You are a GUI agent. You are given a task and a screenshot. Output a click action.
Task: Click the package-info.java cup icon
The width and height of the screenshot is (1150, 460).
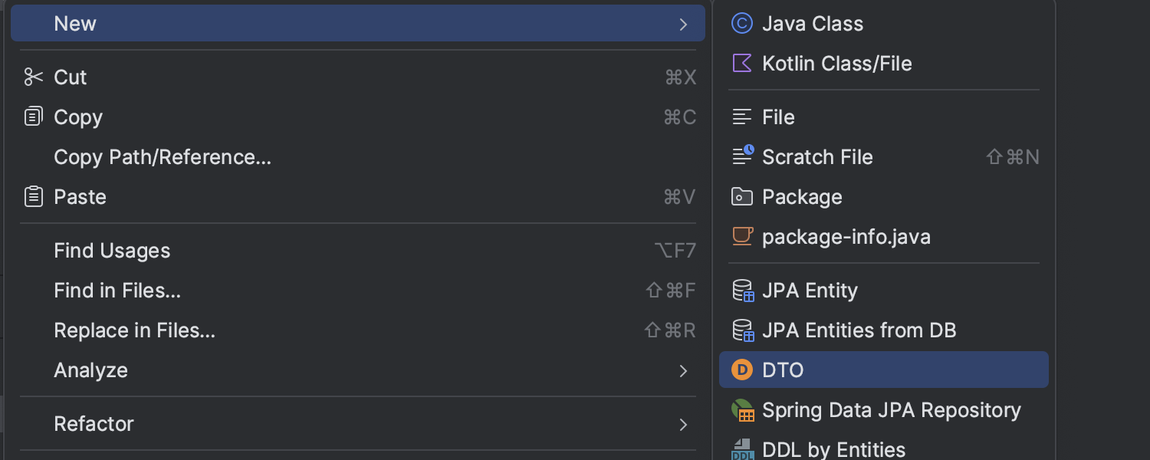[742, 236]
